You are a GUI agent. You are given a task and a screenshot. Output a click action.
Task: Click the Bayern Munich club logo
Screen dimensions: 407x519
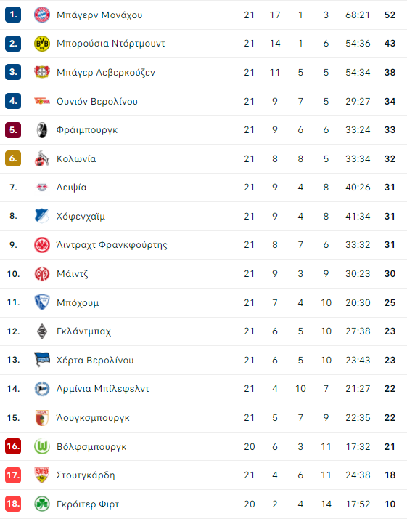tap(42, 15)
